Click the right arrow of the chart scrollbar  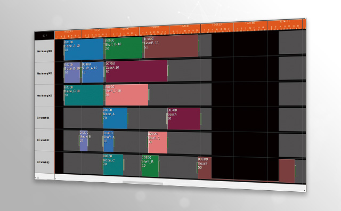coord(304,190)
